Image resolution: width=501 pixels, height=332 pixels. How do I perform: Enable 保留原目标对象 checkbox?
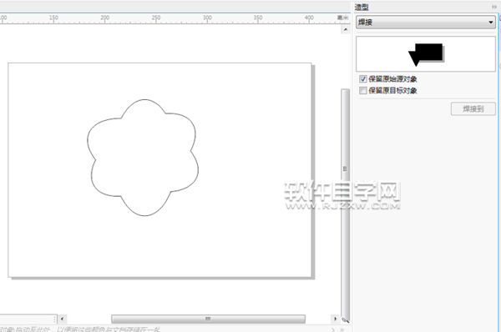363,90
